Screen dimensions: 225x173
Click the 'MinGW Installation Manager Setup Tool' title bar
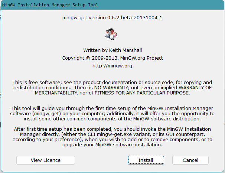pos(112,5)
